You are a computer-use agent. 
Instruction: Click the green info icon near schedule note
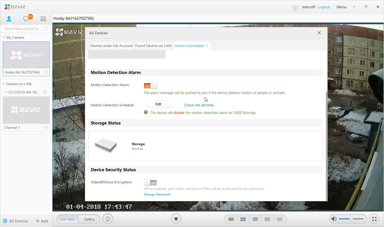point(146,112)
